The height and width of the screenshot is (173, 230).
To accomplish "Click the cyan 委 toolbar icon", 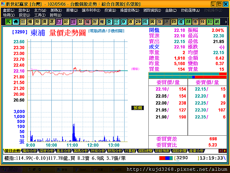I will (x=109, y=22).
